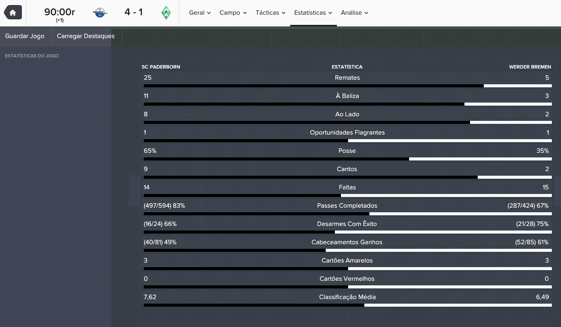This screenshot has height=327, width=561.
Task: Click the WERDER BREMEN column header
Action: tap(530, 67)
